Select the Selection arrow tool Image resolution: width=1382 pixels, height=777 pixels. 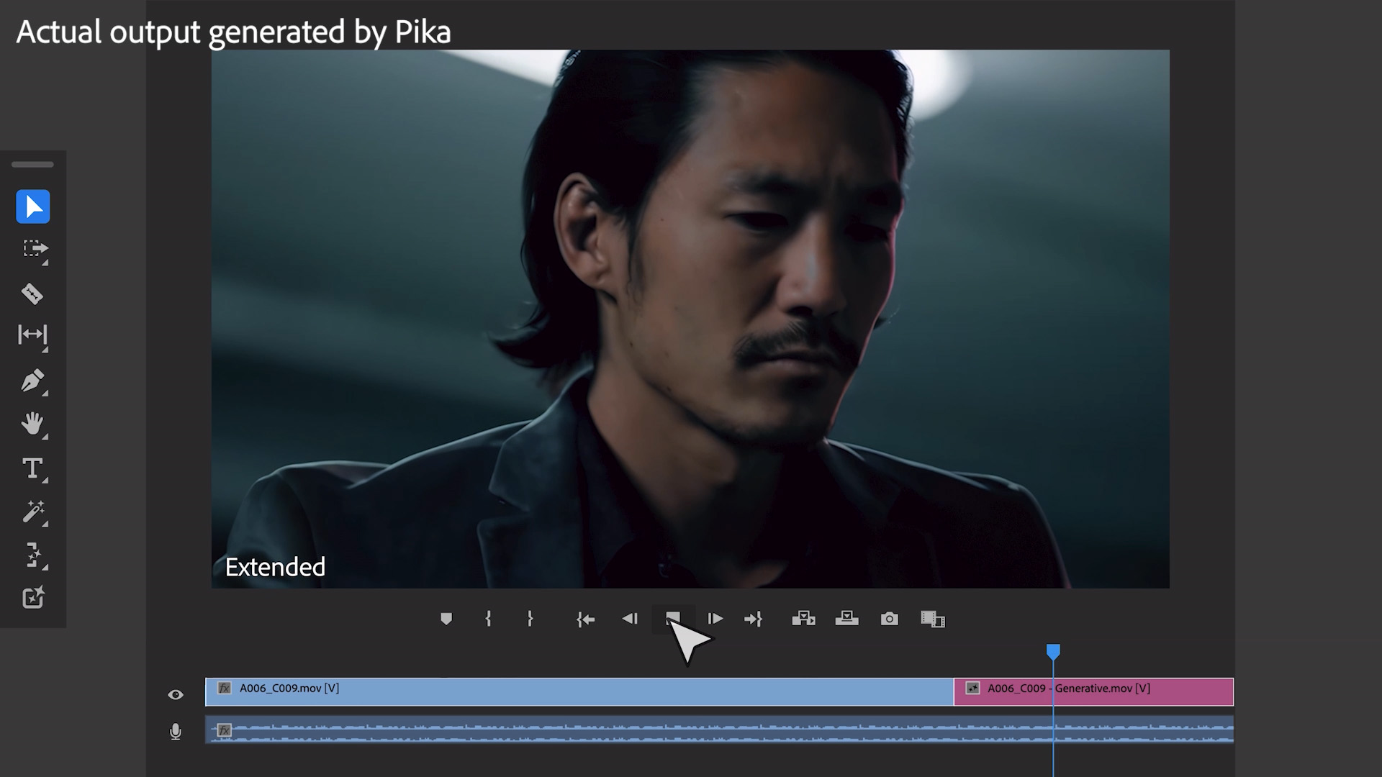(x=33, y=207)
